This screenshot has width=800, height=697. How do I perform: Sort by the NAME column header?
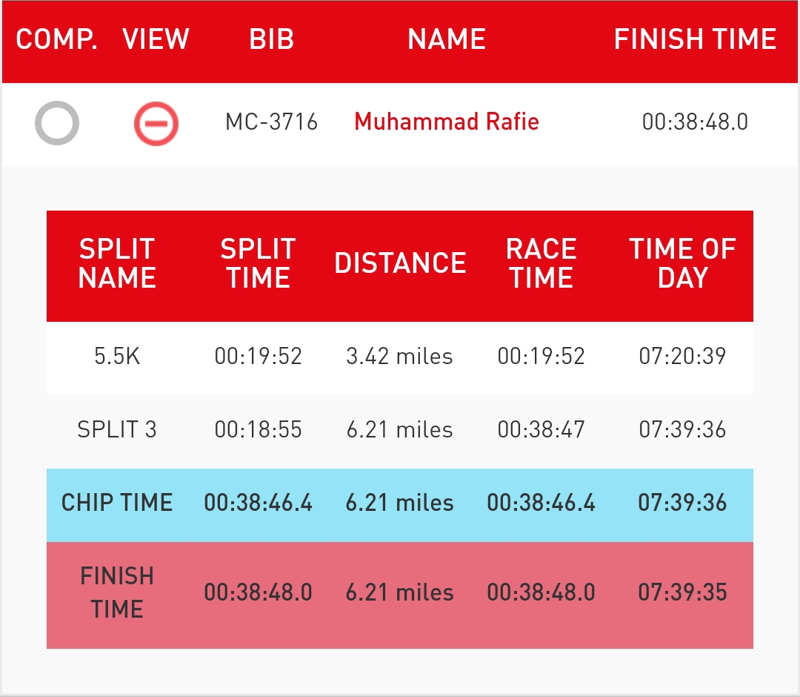click(x=447, y=39)
